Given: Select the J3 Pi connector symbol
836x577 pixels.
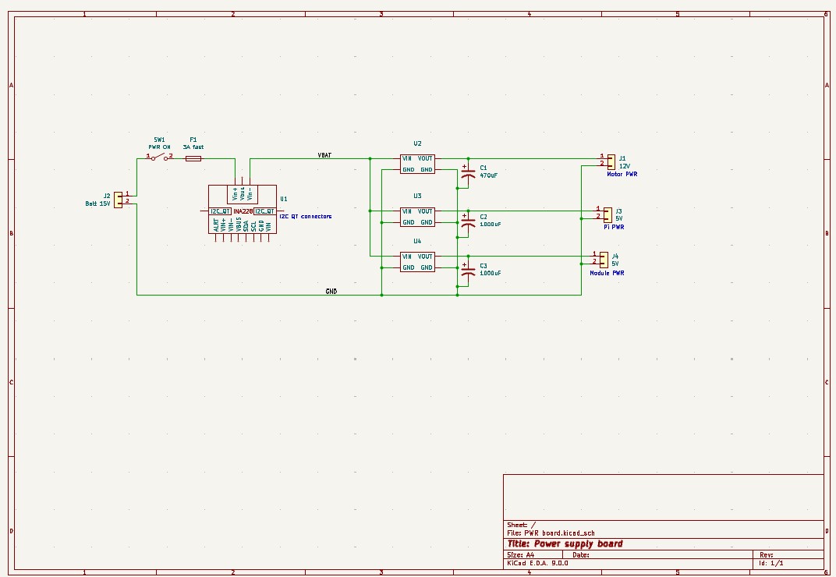Looking at the screenshot, I should (x=608, y=214).
